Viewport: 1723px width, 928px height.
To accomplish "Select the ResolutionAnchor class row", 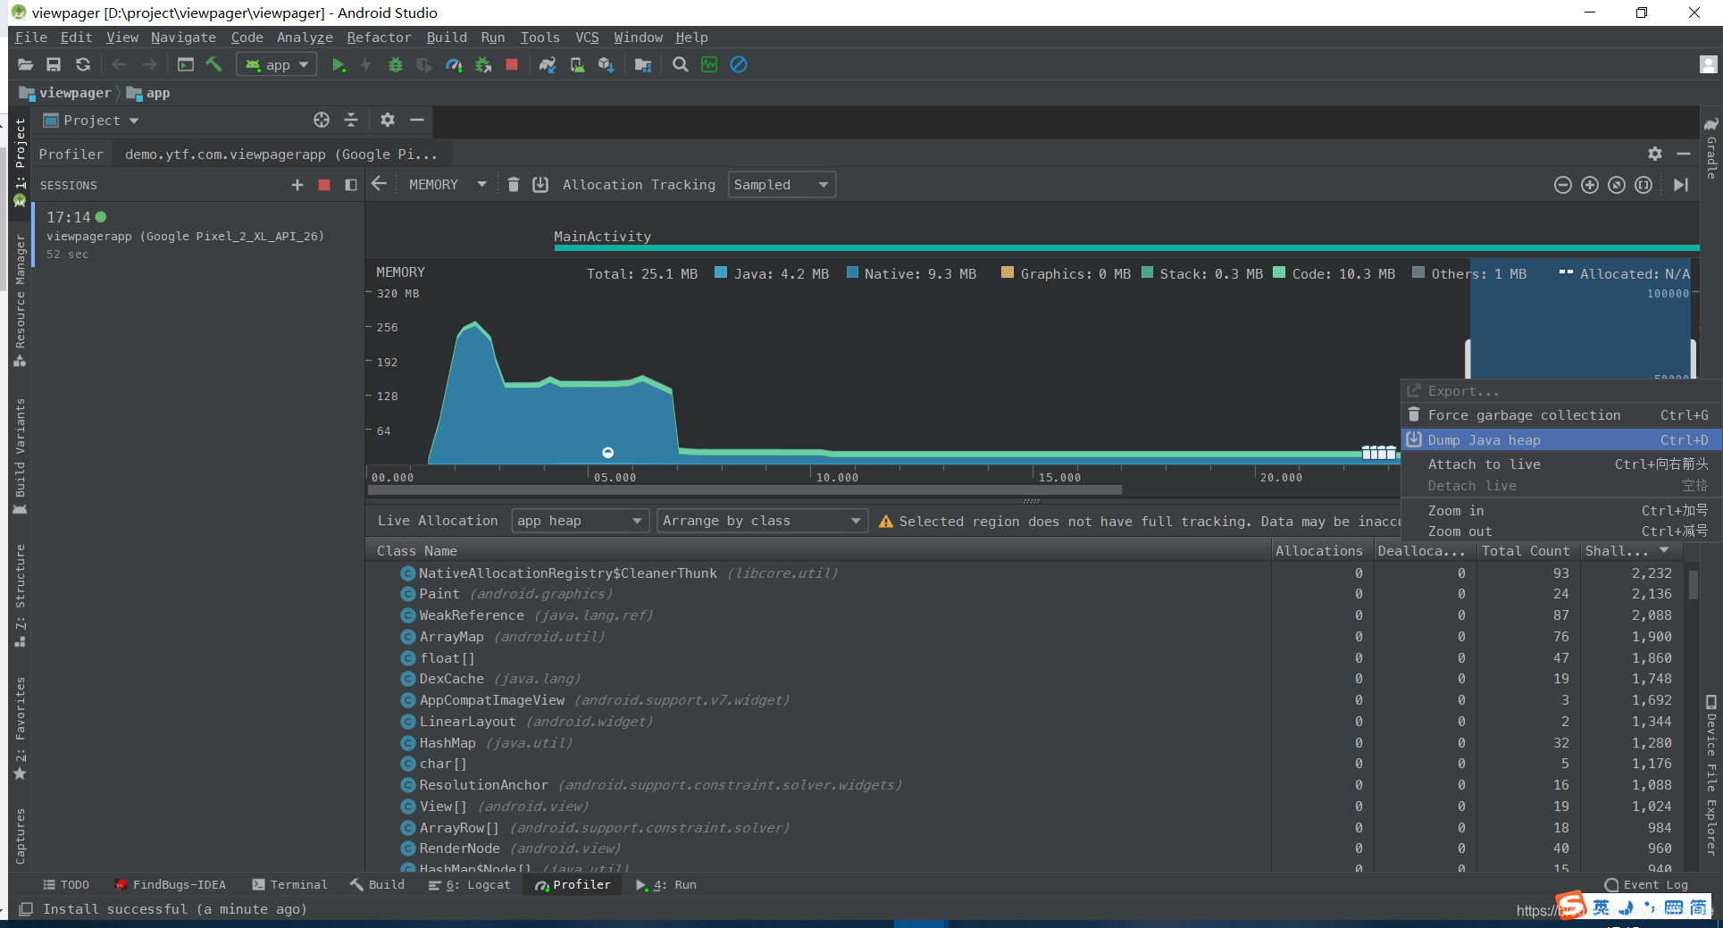I will pyautogui.click(x=1025, y=785).
